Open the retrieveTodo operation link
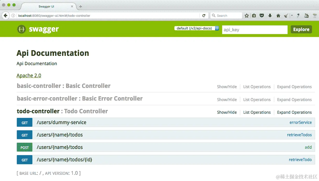 pyautogui.click(x=300, y=160)
